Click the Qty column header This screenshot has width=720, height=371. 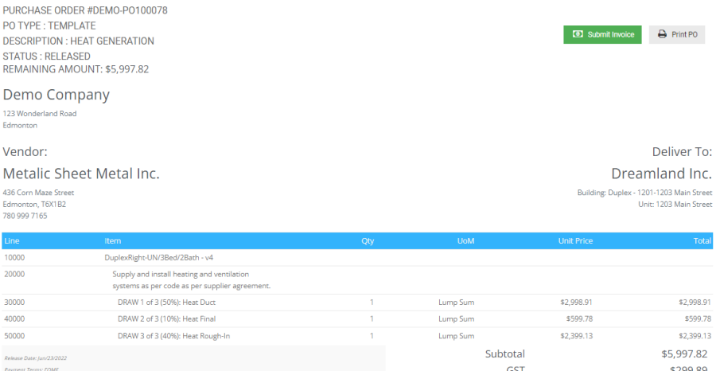click(x=367, y=240)
